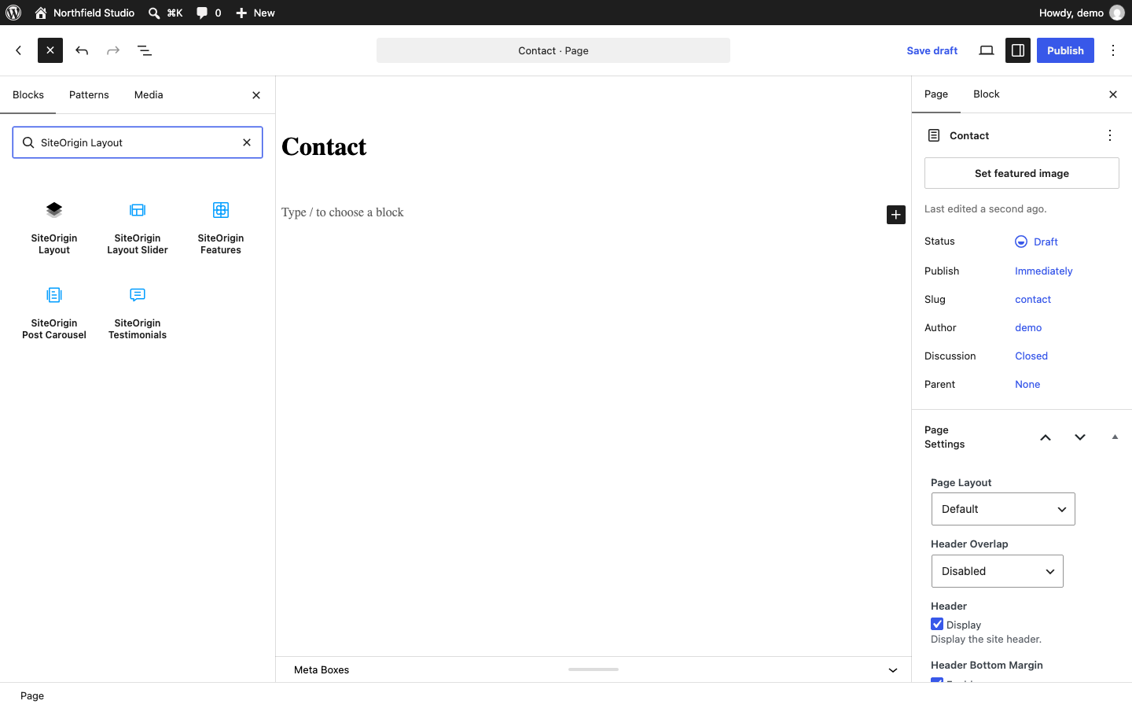Open the Howdy, demo user menu
The width and height of the screenshot is (1132, 708).
(x=1081, y=13)
